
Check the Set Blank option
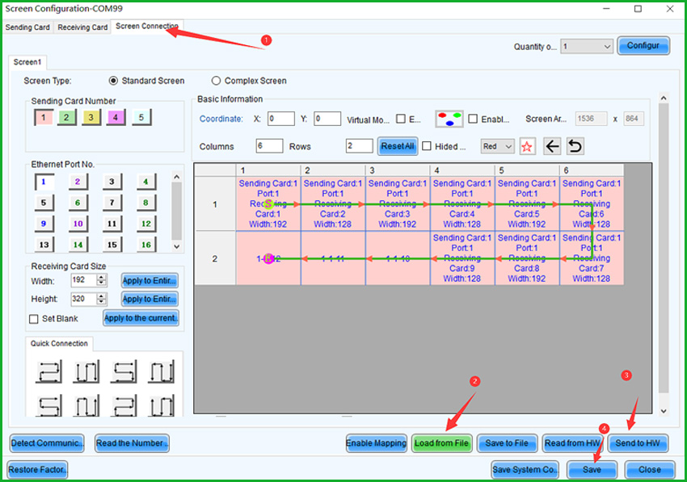(34, 318)
